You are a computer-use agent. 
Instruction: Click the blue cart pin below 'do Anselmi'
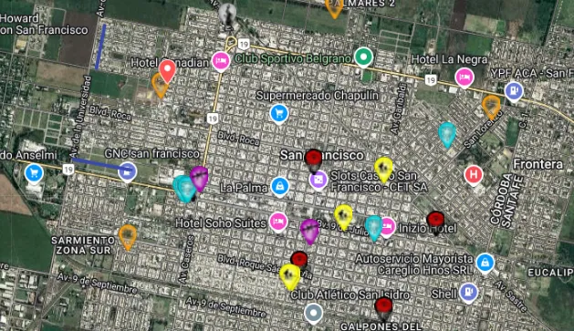tap(34, 173)
